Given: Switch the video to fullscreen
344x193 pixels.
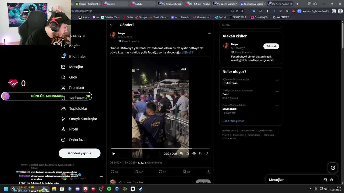Looking at the screenshot, I should tap(207, 154).
